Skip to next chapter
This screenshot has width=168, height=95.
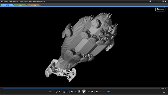click(89, 92)
